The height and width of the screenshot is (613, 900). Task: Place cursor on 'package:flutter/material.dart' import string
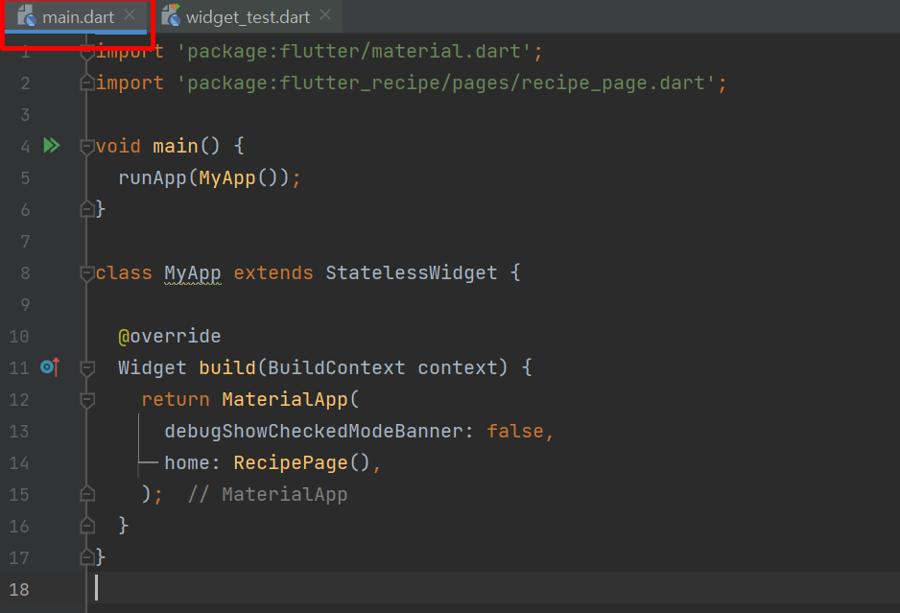tap(353, 51)
